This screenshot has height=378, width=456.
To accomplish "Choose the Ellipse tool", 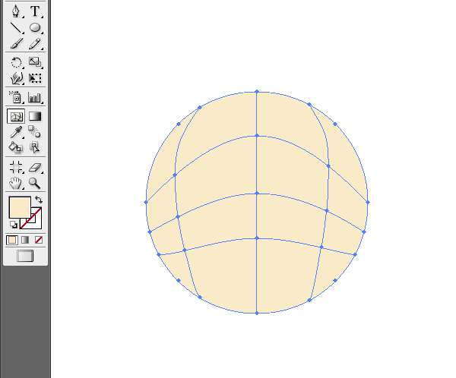I will 35,27.
